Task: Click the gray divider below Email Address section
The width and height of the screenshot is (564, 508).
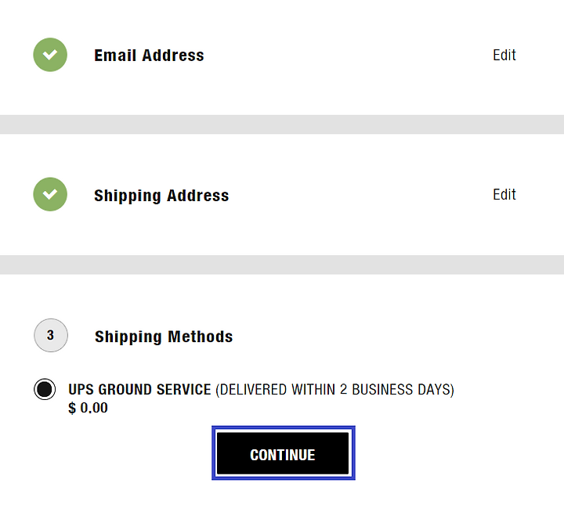Action: (x=282, y=124)
